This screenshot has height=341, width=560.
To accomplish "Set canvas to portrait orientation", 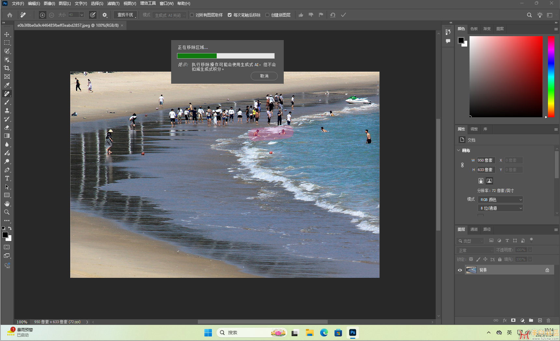I will 481,181.
